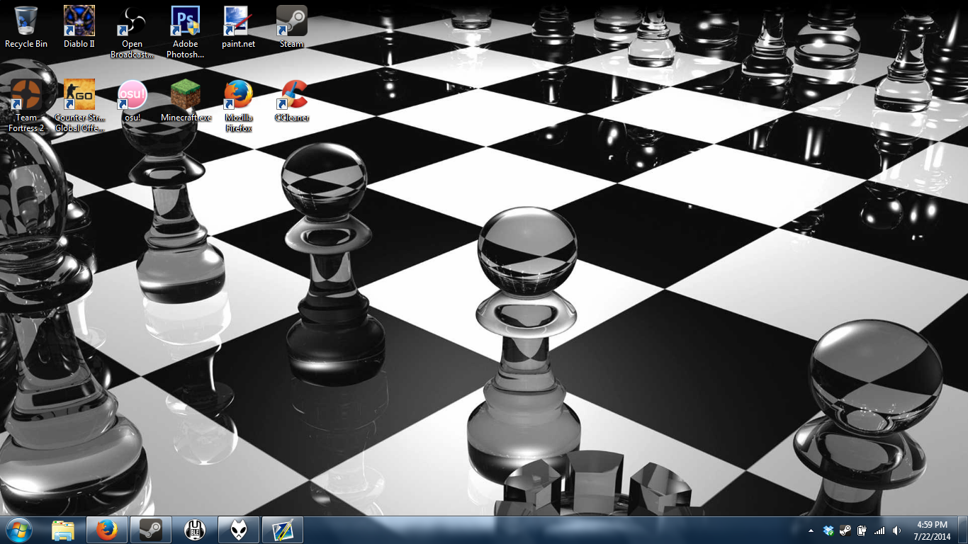968x544 pixels.
Task: Switch to the paint.net taskbar button
Action: [283, 530]
